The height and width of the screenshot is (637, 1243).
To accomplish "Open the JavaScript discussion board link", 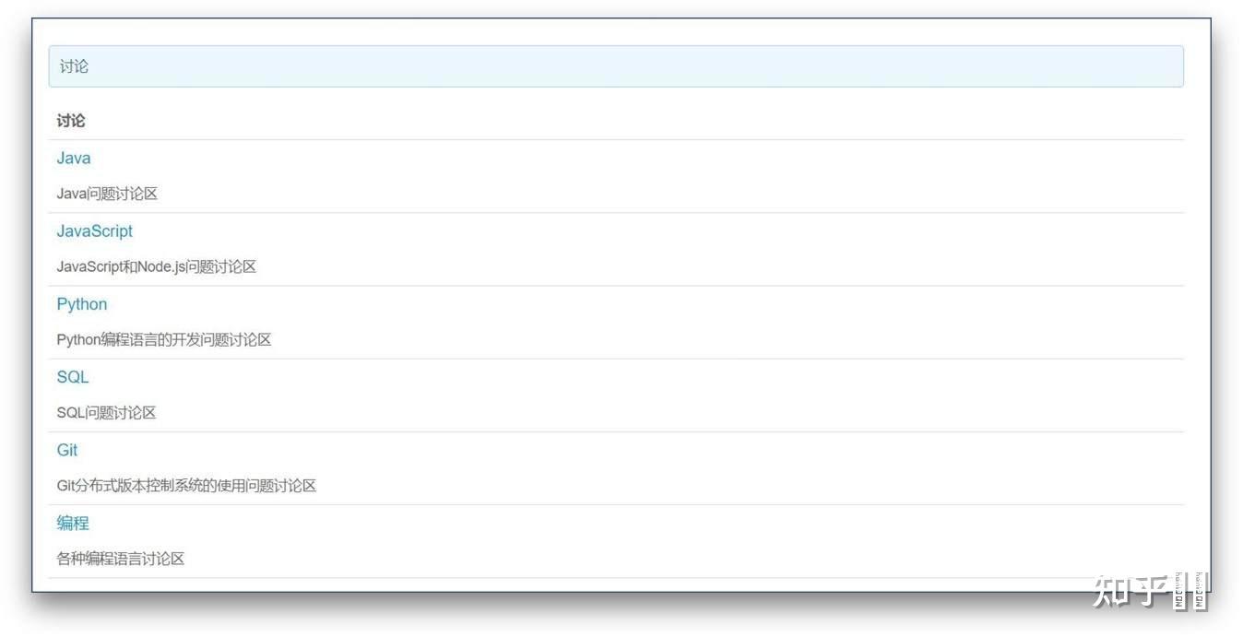I will 94,231.
